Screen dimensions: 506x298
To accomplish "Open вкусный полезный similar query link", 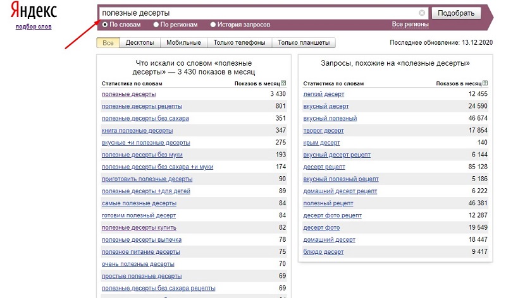I will coord(330,118).
